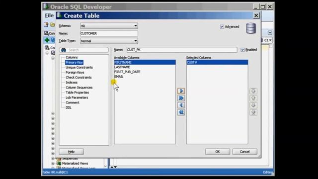Image resolution: width=318 pixels, height=179 pixels.
Task: Expand the Materialized Views tree node
Action: [x=53, y=164]
